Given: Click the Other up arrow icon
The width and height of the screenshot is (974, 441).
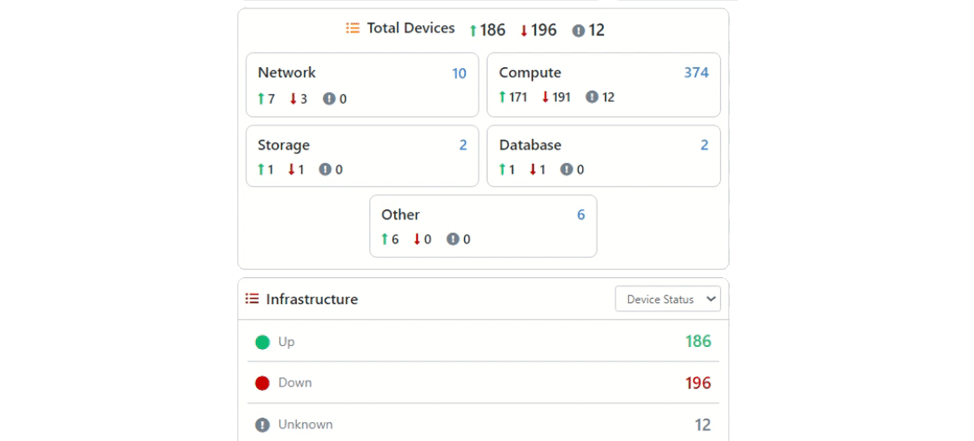Looking at the screenshot, I should (x=385, y=239).
